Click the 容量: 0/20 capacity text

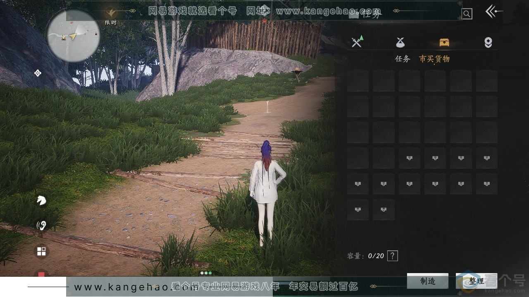(366, 256)
